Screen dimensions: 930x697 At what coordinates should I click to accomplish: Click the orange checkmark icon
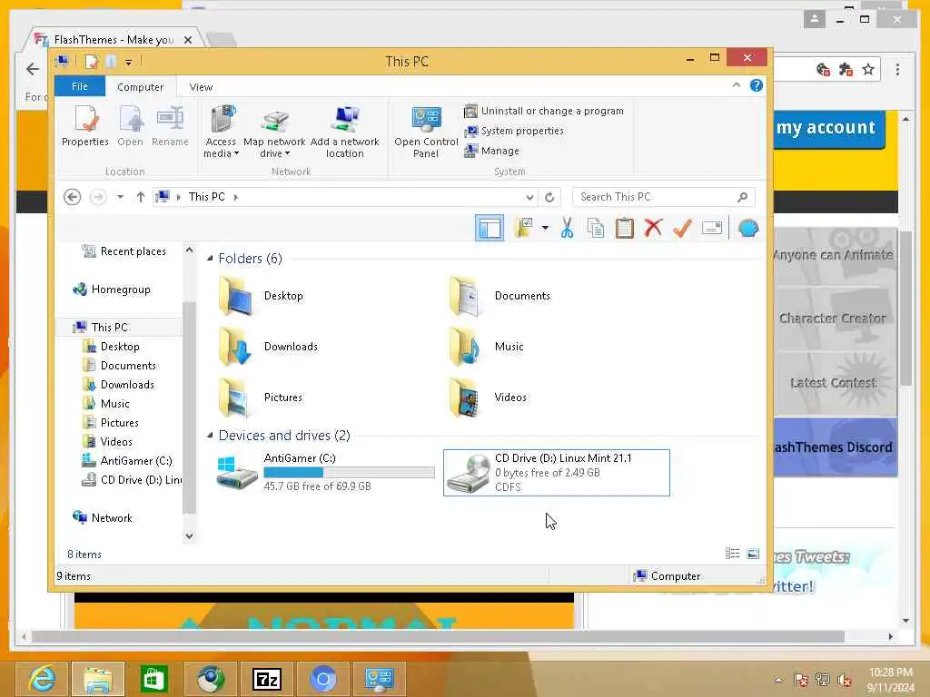pos(682,228)
